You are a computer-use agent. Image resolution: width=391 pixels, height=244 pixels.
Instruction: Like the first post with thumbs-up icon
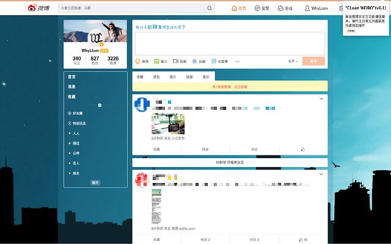point(303,149)
